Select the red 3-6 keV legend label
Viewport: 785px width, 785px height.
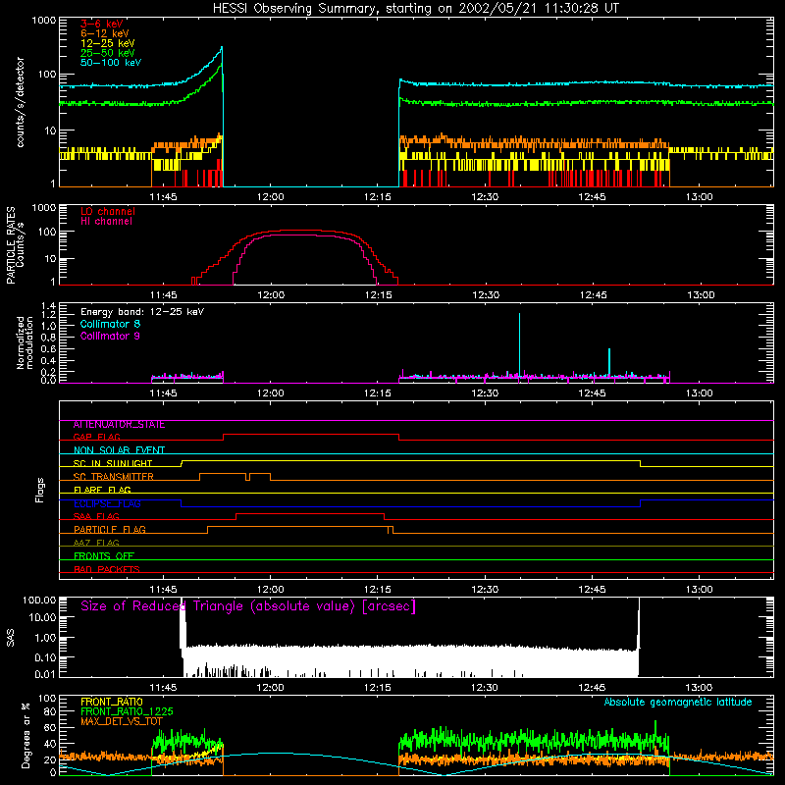[102, 24]
